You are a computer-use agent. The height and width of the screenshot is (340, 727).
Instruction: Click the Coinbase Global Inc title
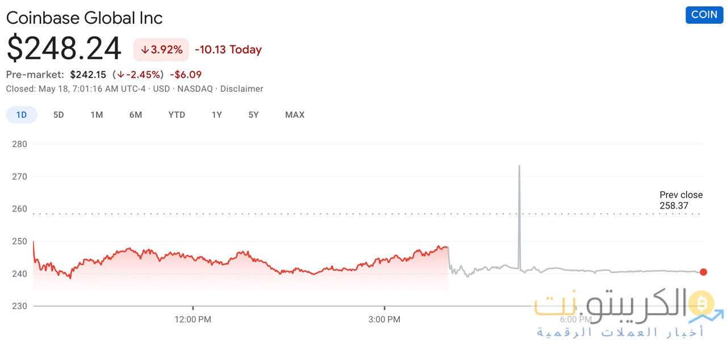click(x=85, y=18)
